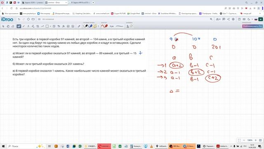
Task: Open the board chat panel
Action: 224,19
